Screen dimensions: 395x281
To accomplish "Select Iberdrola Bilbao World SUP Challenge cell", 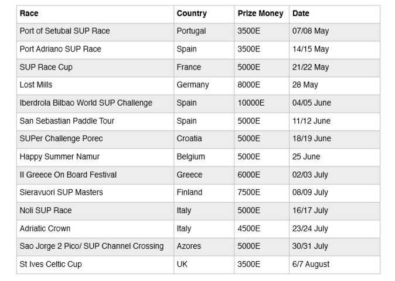I will [x=86, y=103].
